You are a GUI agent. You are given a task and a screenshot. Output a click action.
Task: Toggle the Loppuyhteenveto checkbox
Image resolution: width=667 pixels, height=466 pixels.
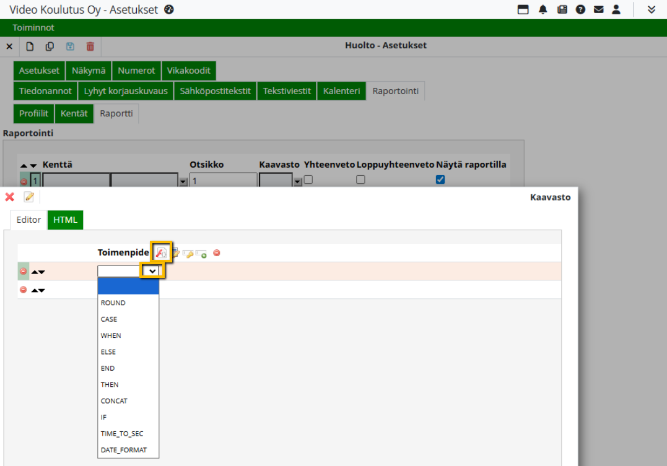click(x=360, y=179)
